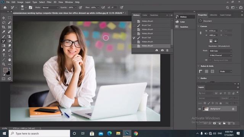Select the Healing Brush tool
This screenshot has width=244, height=137.
point(10,32)
